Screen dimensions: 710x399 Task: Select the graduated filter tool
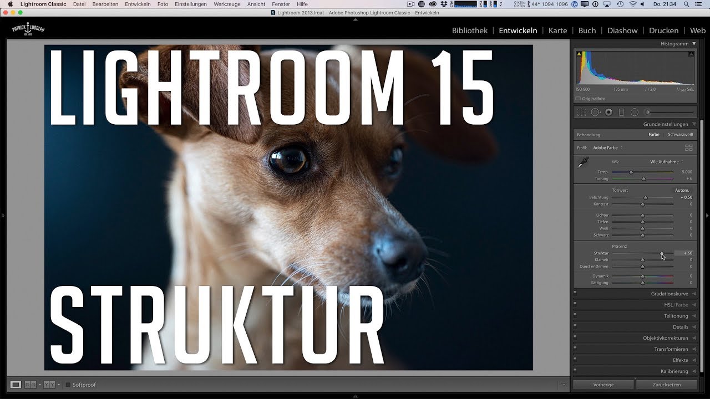[x=622, y=112]
